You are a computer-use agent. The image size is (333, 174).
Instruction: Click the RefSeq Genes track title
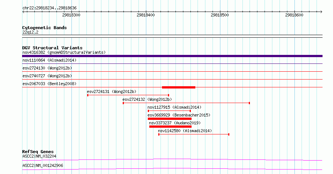pos(38,152)
